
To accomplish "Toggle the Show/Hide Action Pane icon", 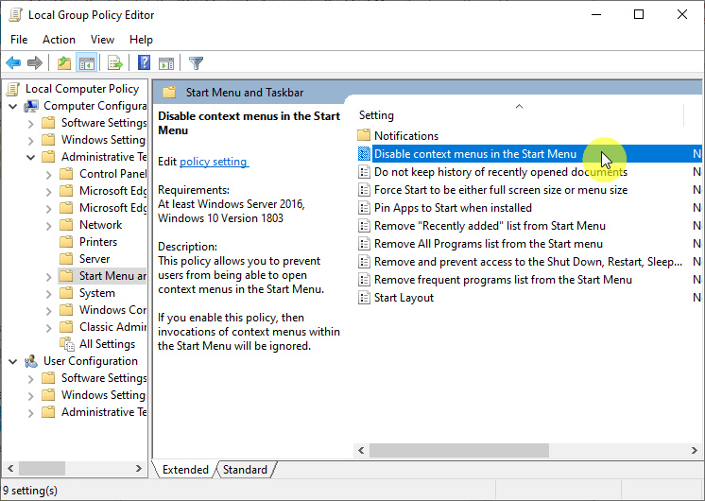I will click(166, 63).
